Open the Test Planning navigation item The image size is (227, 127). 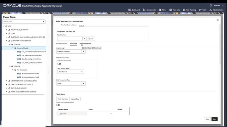189,10
